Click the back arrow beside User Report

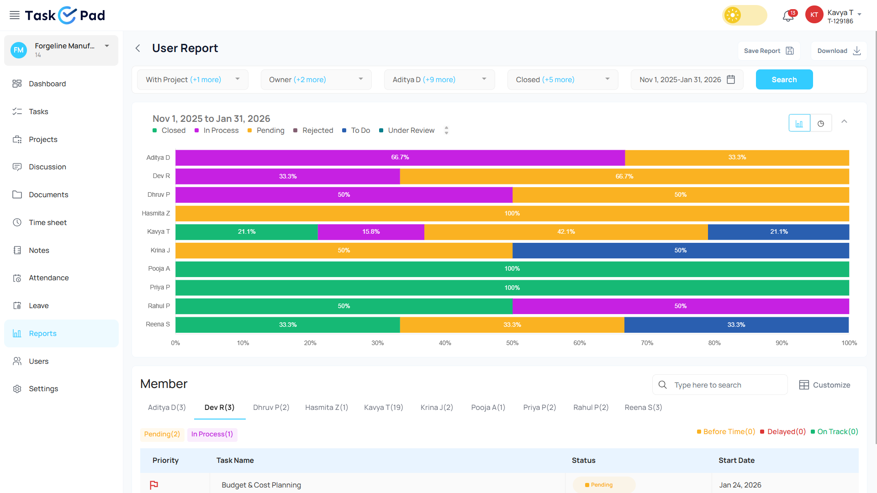[x=137, y=48]
